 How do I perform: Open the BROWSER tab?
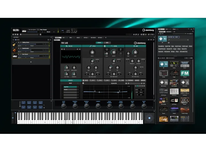pyautogui.click(x=169, y=32)
